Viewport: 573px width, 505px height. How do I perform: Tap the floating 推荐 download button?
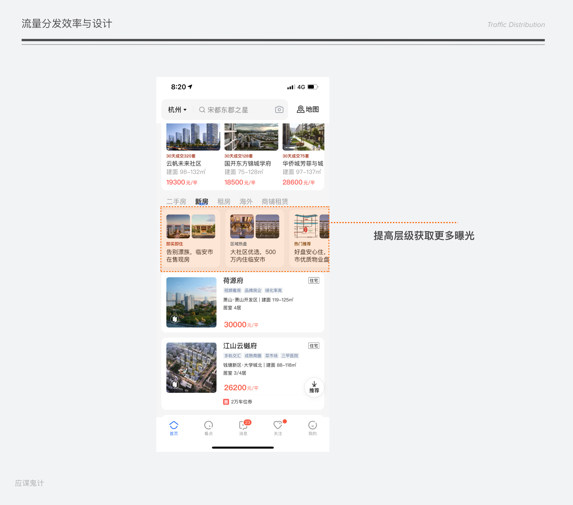pyautogui.click(x=314, y=387)
